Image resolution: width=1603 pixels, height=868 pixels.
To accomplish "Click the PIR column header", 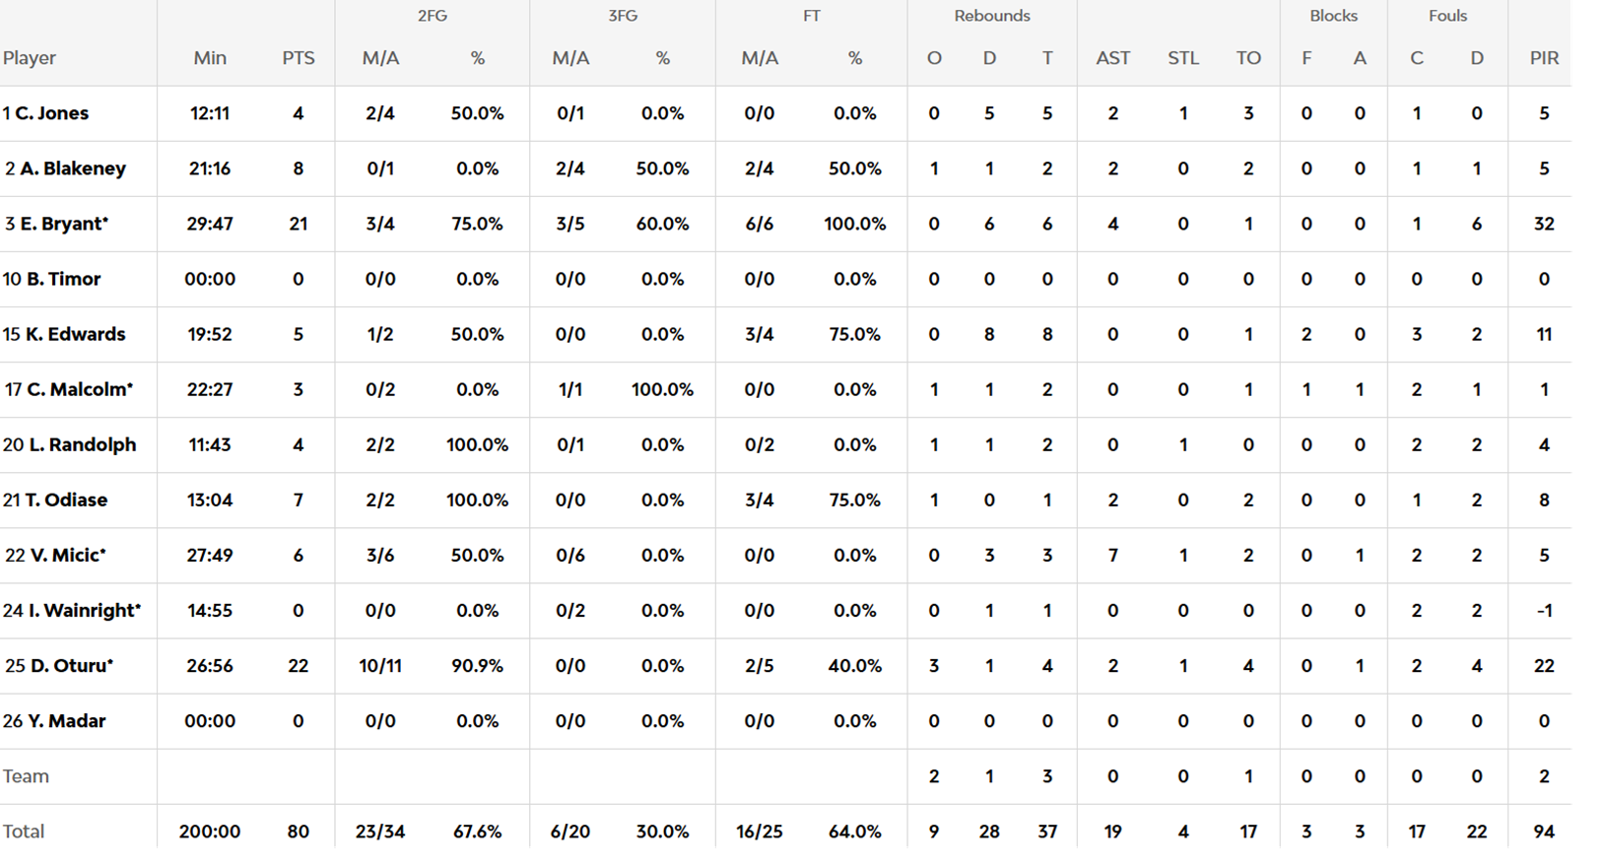I will click(x=1543, y=58).
